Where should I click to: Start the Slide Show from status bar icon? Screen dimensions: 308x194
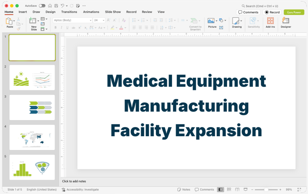tap(246, 189)
